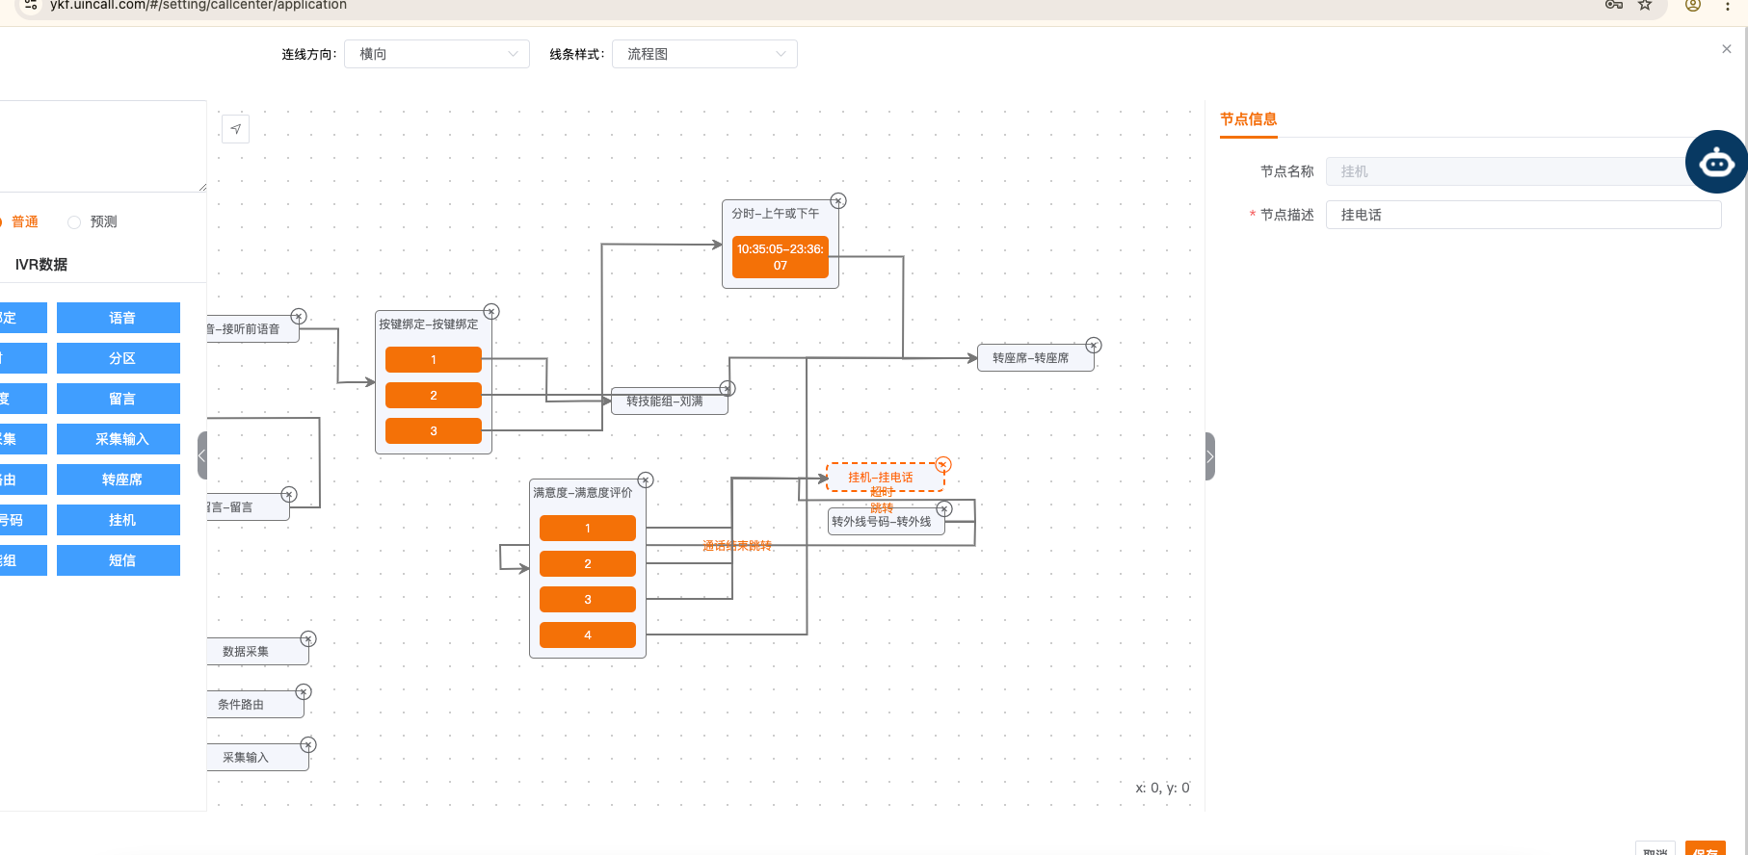Delete the selected 挂机-挂电话 node via orange X

pyautogui.click(x=943, y=465)
